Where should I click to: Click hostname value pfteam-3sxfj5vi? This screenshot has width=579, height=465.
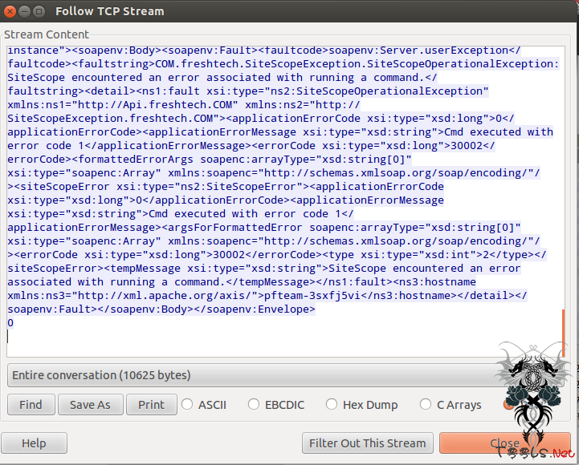tap(312, 295)
